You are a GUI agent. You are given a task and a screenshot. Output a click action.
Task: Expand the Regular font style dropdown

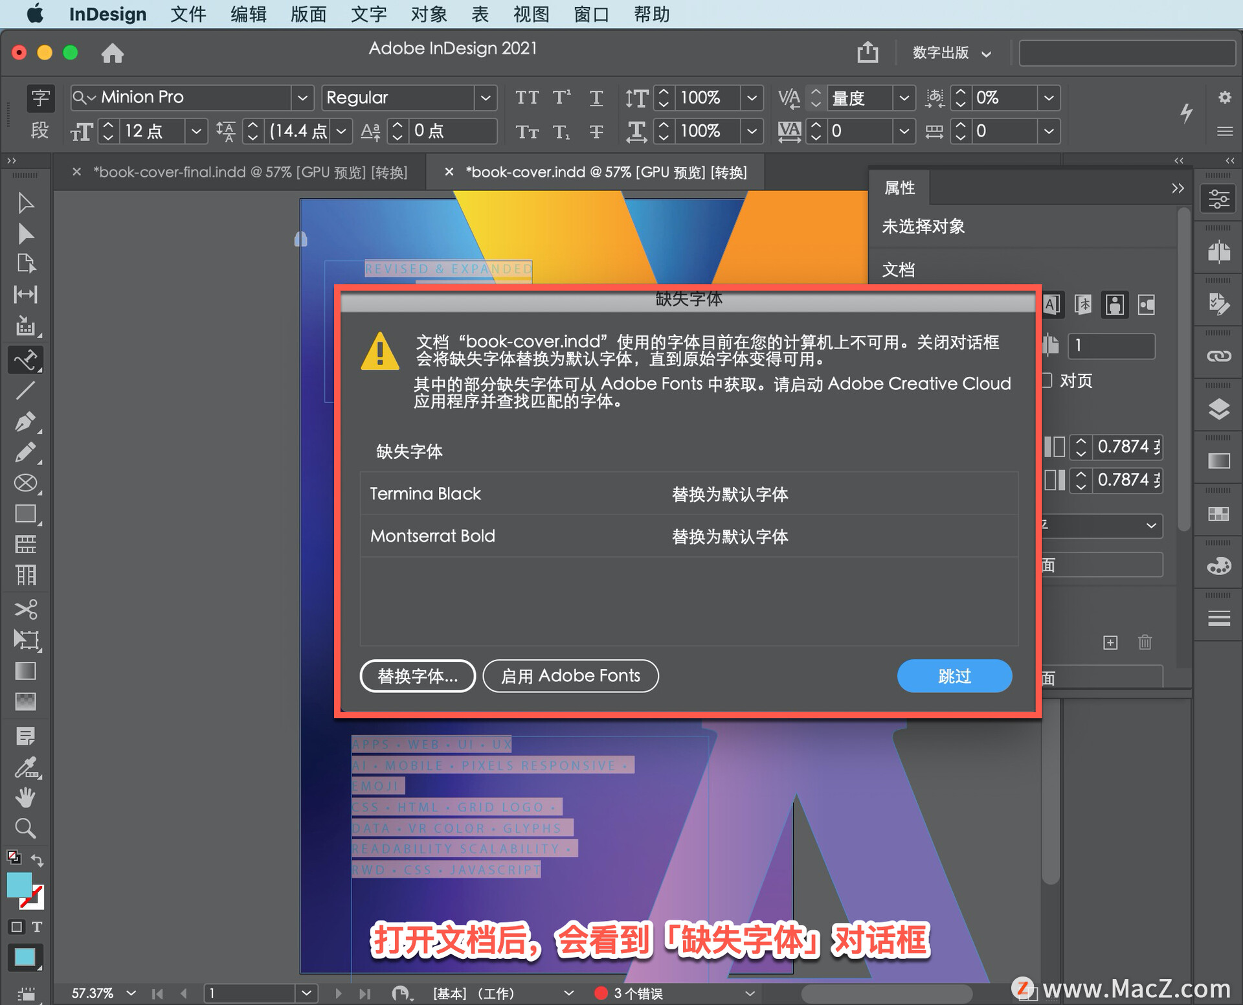(485, 98)
